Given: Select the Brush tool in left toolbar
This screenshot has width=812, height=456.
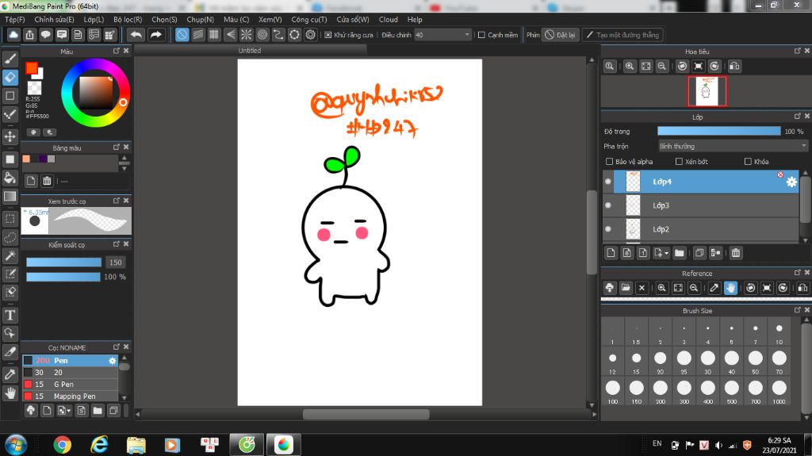Looking at the screenshot, I should (10, 59).
